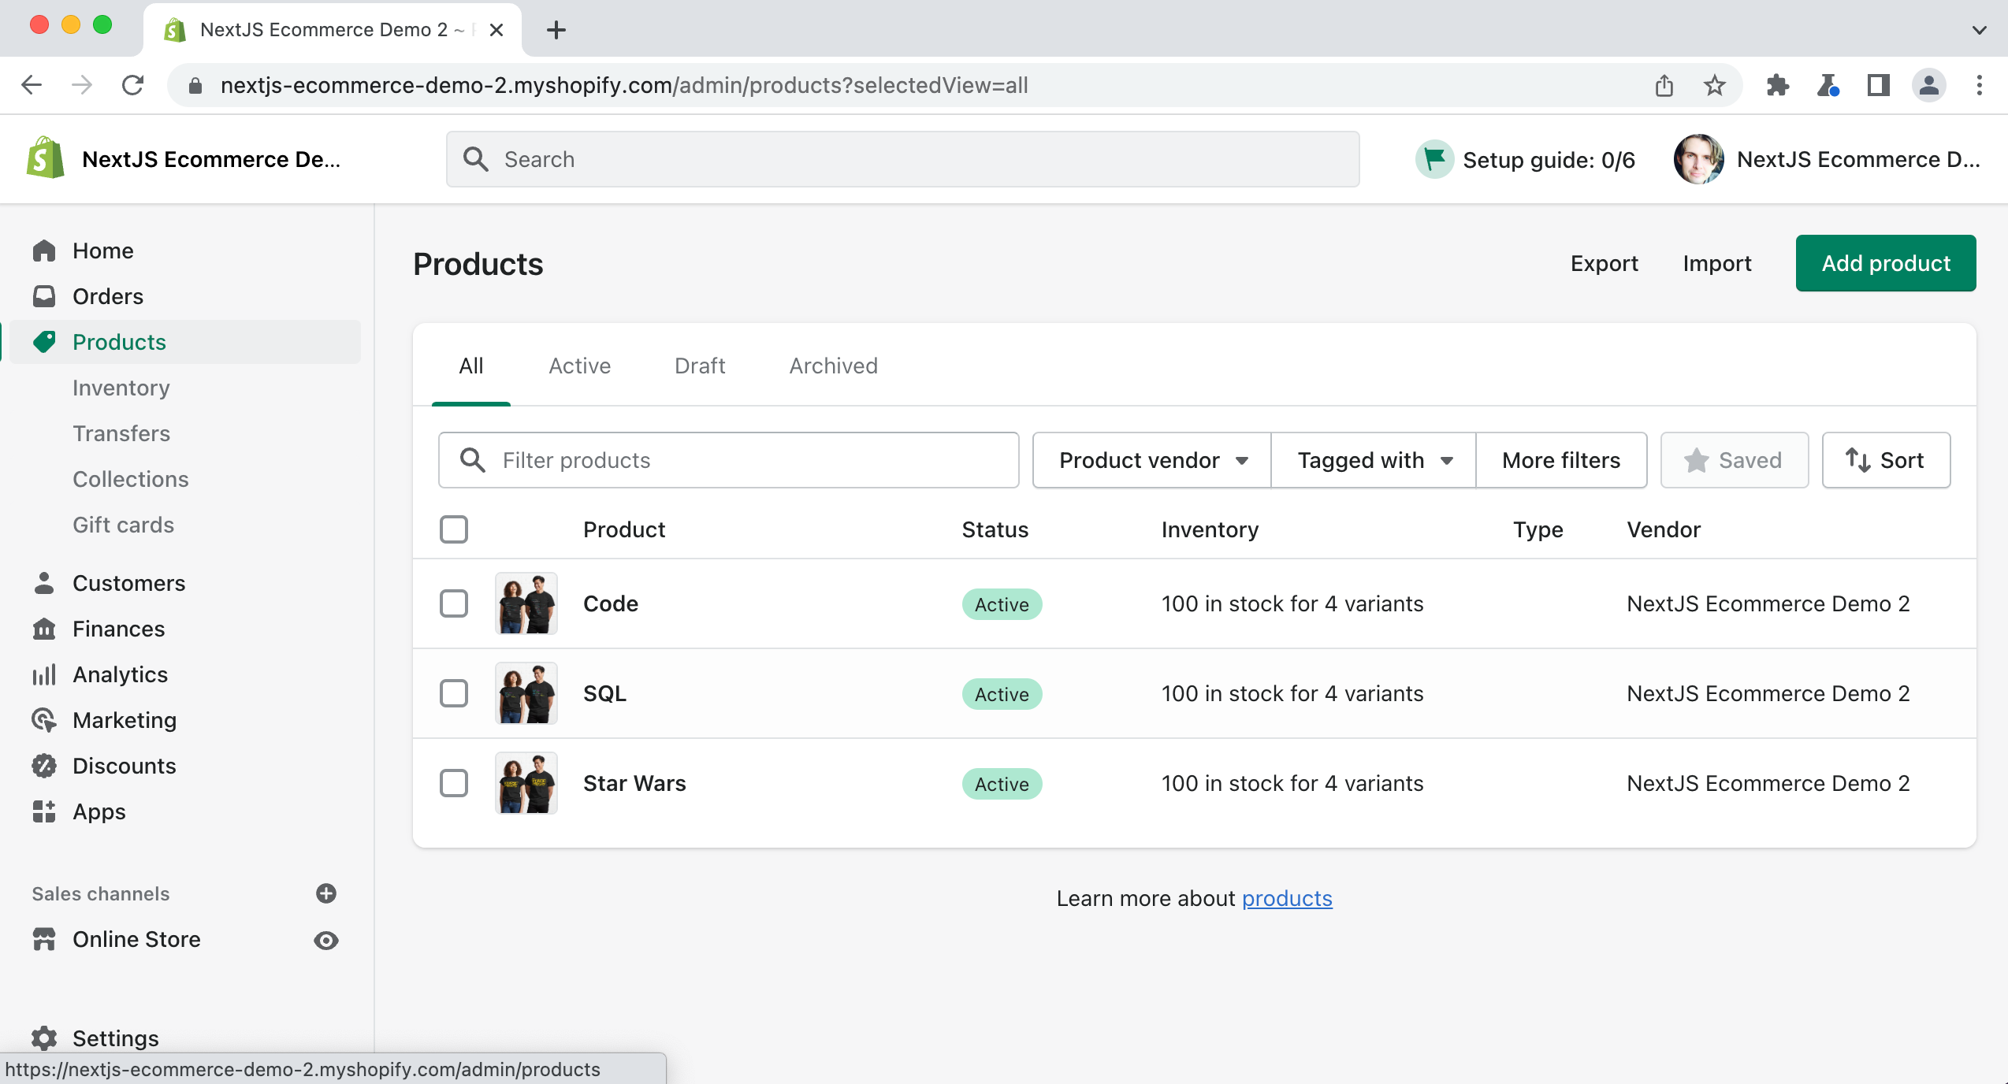Open the Chrome profile icon
The image size is (2008, 1084).
click(1929, 85)
